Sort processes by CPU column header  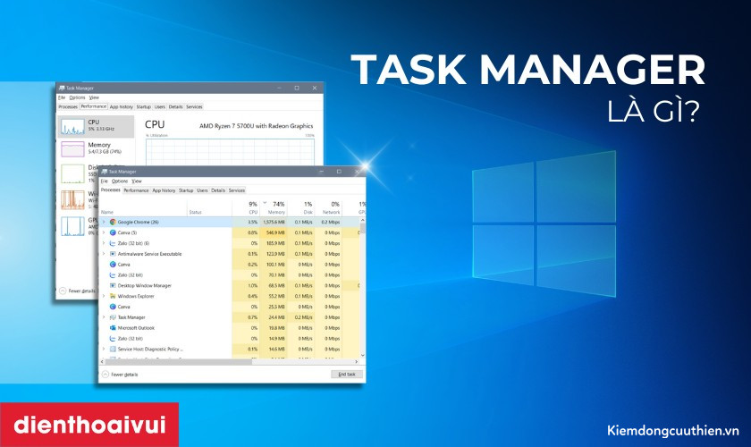[246, 207]
